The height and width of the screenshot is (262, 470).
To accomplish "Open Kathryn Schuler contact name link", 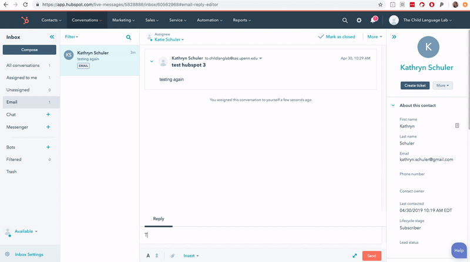I will pyautogui.click(x=427, y=68).
